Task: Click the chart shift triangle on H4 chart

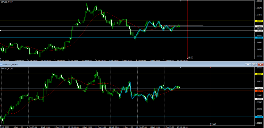Action: click(x=180, y=1)
